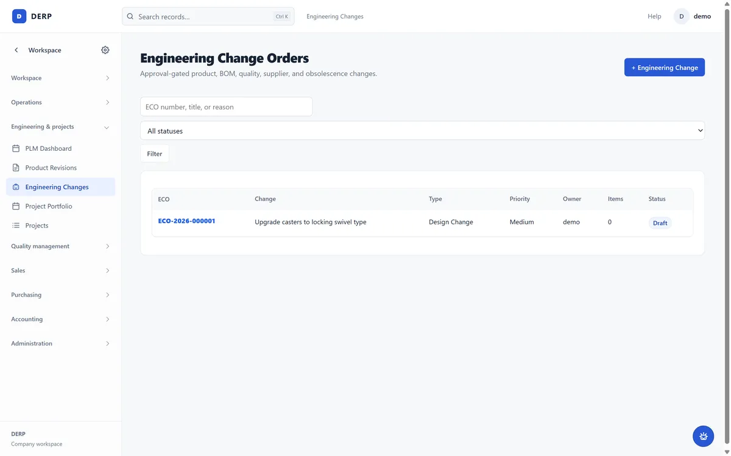Click the ECO column header
This screenshot has height=456, width=731.
(x=164, y=199)
